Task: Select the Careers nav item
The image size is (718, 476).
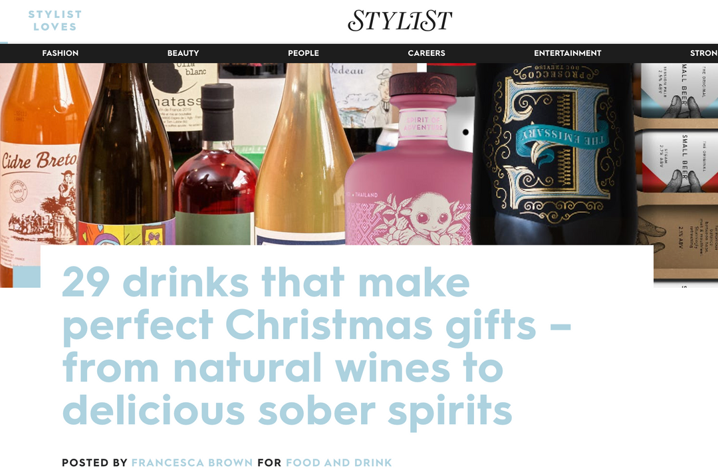Action: coord(426,53)
